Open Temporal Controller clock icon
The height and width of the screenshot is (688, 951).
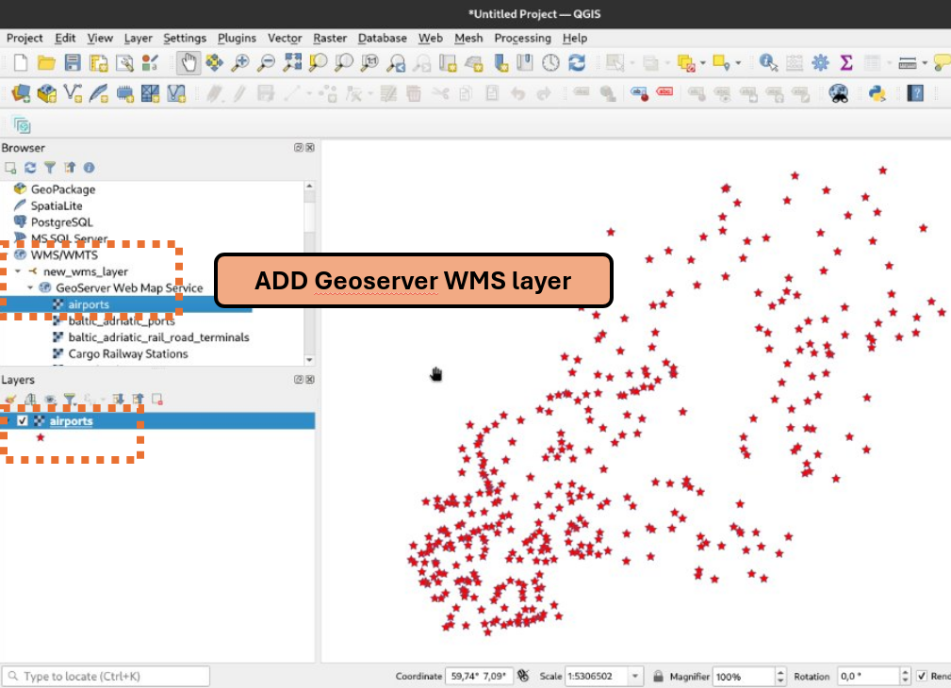coord(550,62)
